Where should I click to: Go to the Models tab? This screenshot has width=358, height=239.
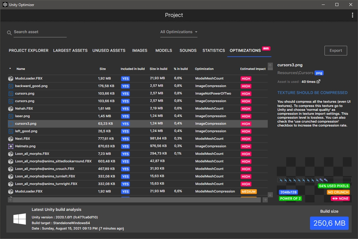[x=164, y=50]
